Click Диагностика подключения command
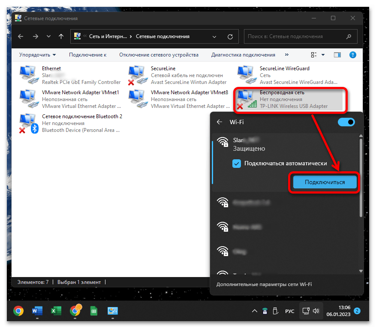This screenshot has width=376, height=328. [243, 55]
